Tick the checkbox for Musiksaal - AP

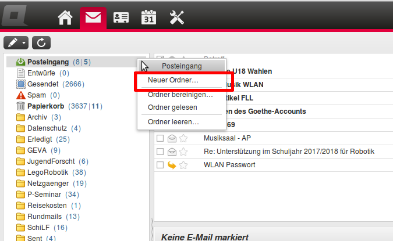[x=160, y=138]
